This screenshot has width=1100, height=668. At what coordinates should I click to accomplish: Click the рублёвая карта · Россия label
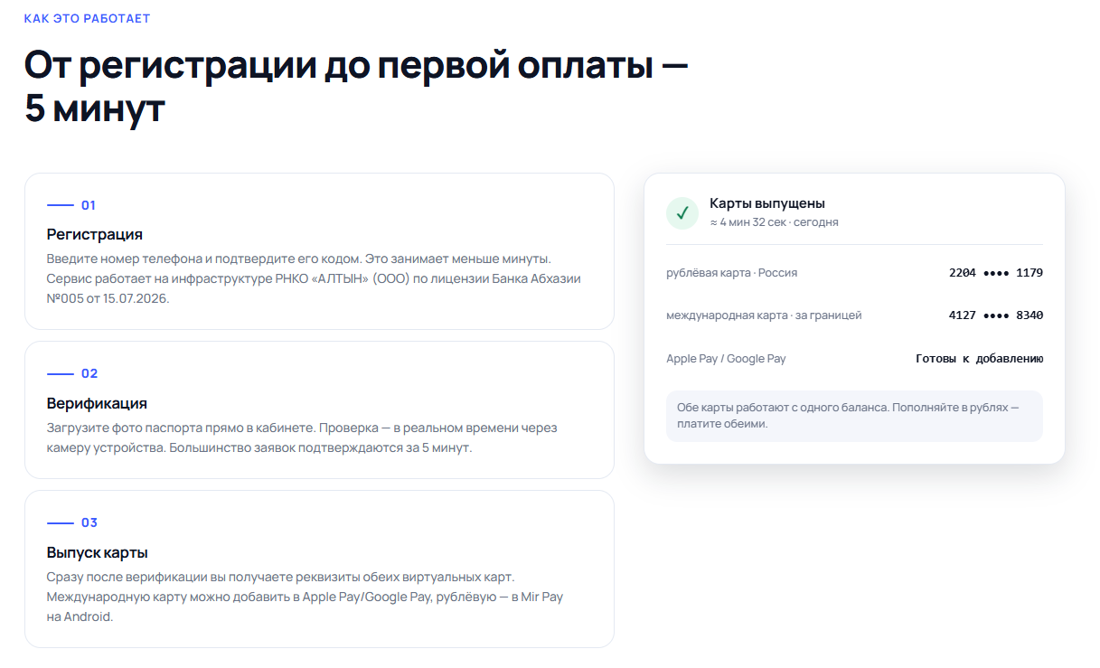point(732,272)
